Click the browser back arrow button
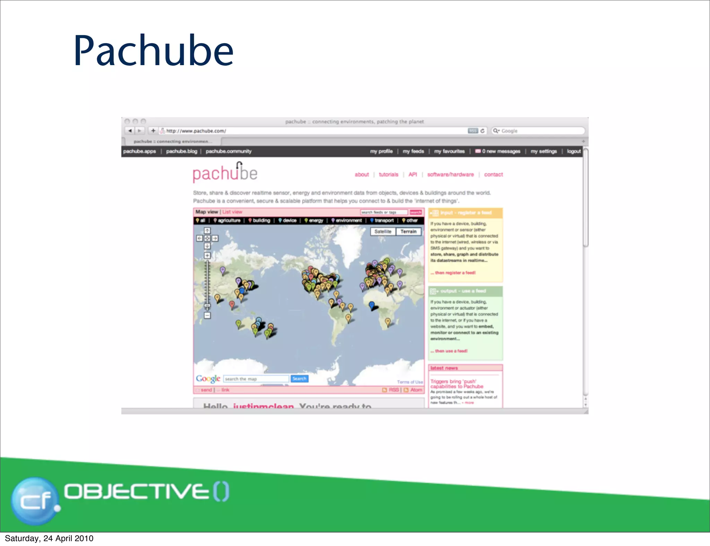This screenshot has height=546, width=710. pos(130,131)
